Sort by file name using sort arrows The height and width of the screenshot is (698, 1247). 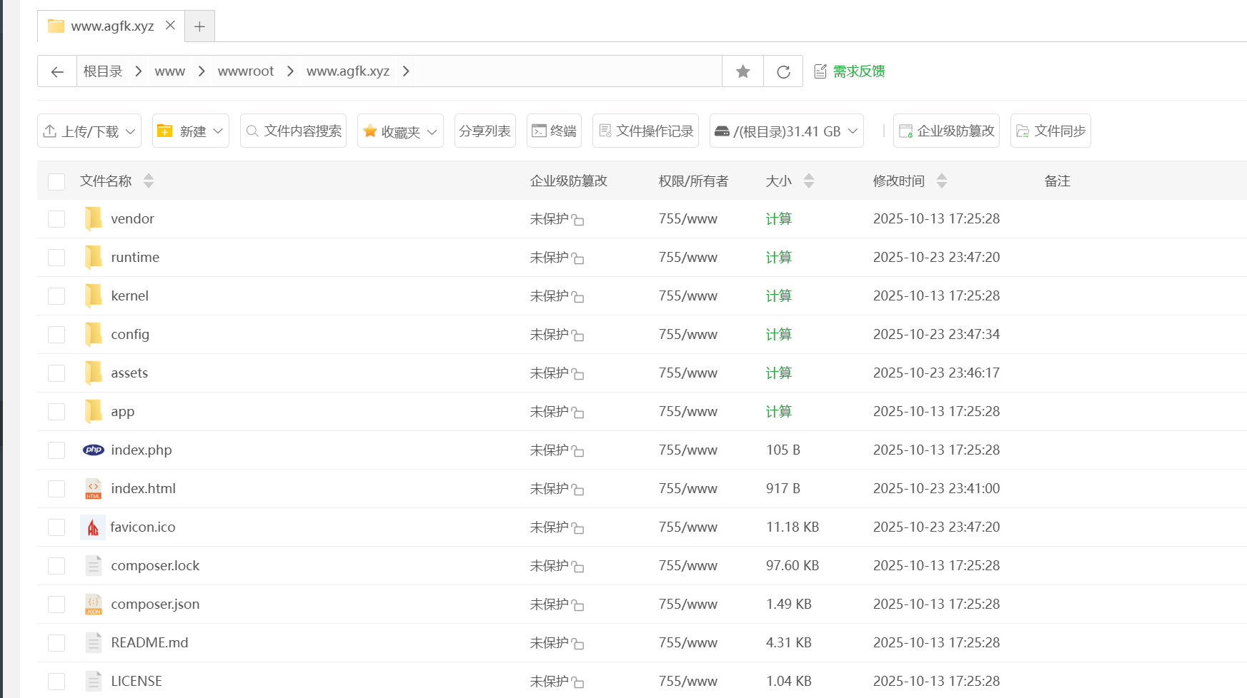coord(149,181)
